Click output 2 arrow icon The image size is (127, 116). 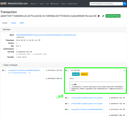[x=66, y=98]
